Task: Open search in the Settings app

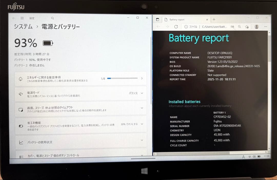Action: point(52,18)
